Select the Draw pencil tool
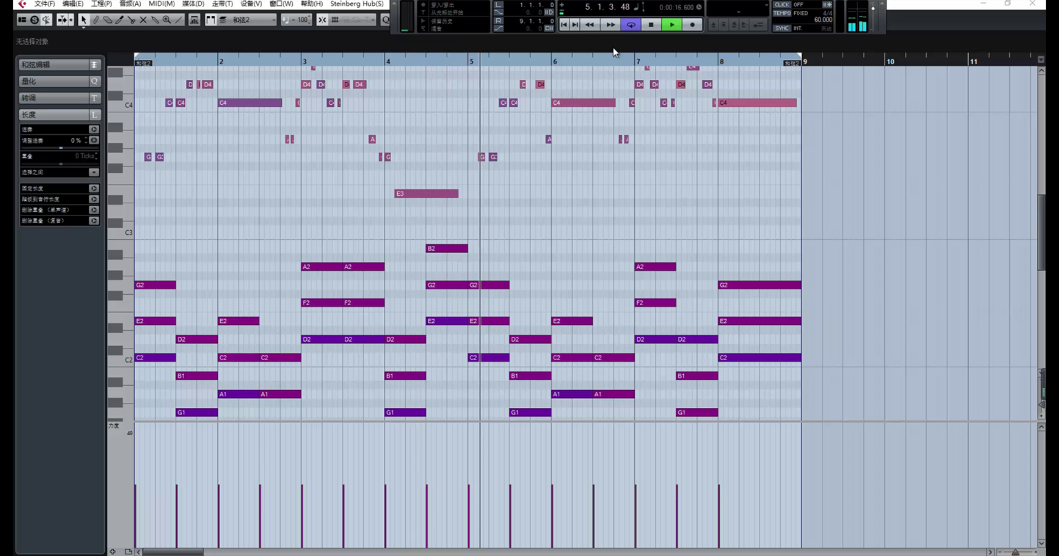 (95, 20)
